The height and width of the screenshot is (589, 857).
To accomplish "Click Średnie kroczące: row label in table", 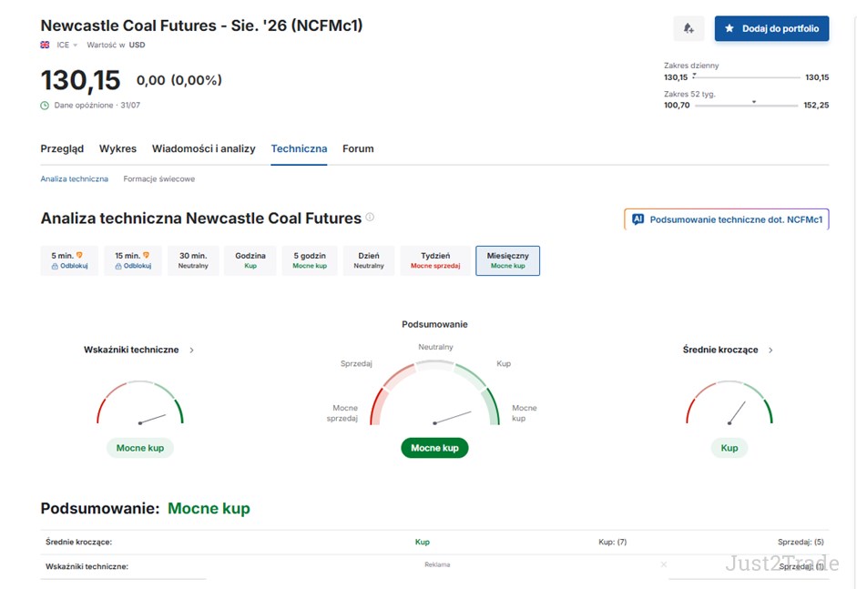I will pyautogui.click(x=78, y=542).
